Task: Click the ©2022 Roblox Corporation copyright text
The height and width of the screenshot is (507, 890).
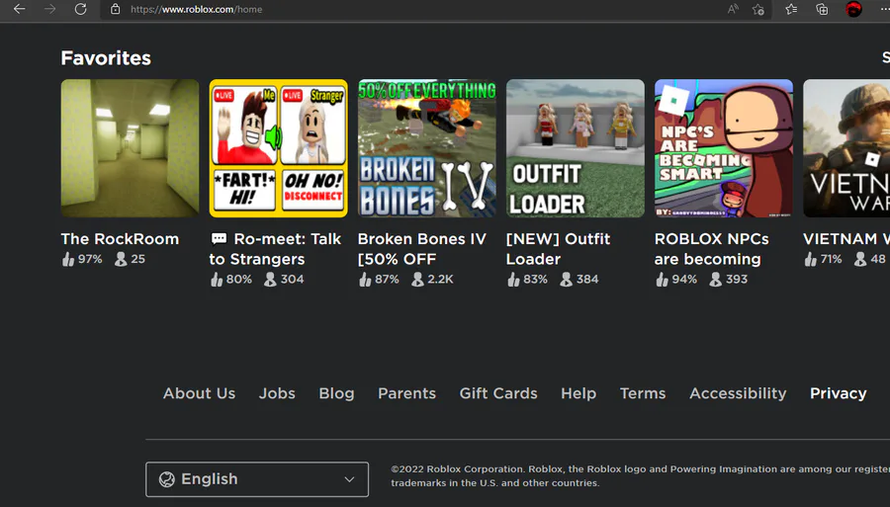Action: click(640, 475)
